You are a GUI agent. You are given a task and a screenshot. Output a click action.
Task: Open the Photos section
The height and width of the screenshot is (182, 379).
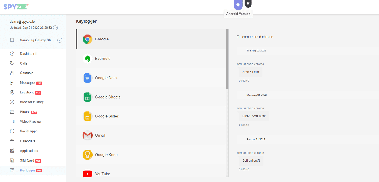25,112
